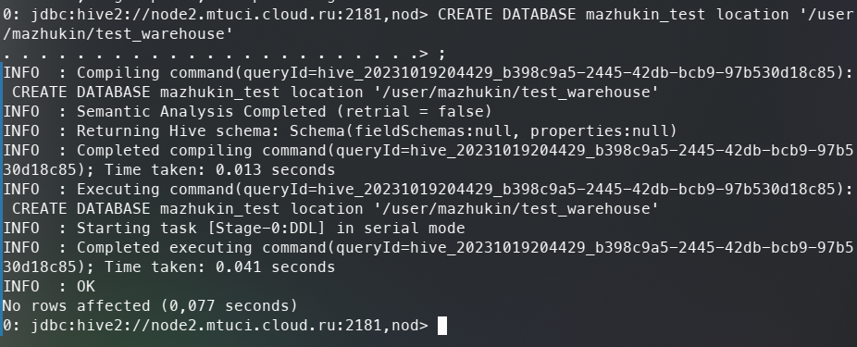Click the 'Executing command' queryId line
Image resolution: width=857 pixels, height=347 pixels.
point(428,189)
